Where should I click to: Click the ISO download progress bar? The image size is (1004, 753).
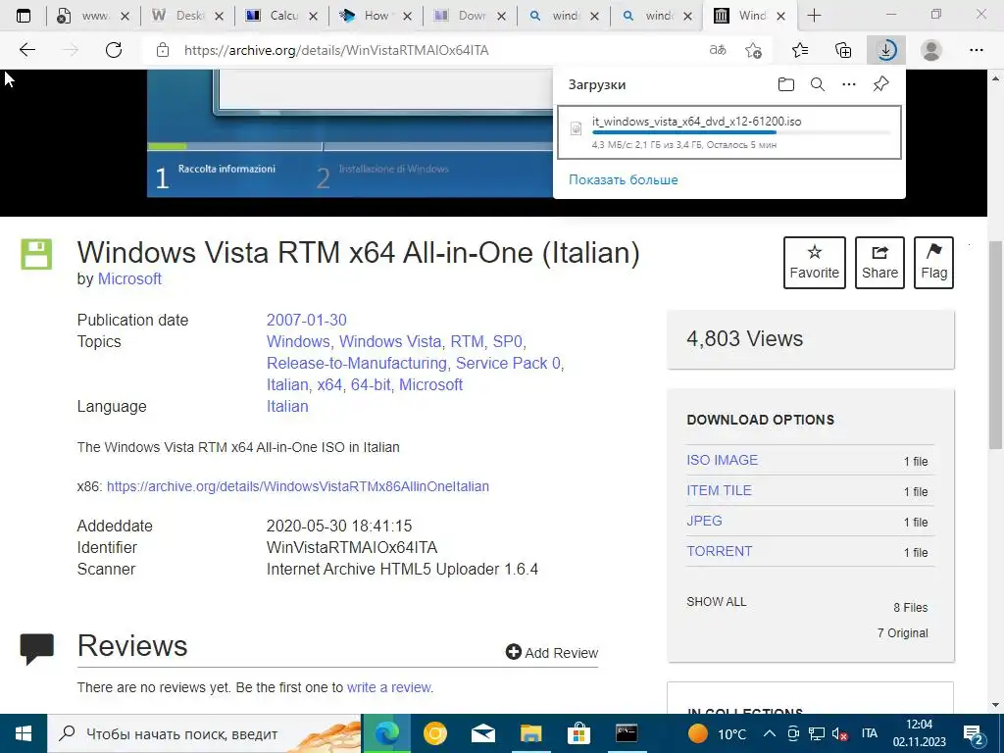[741, 132]
